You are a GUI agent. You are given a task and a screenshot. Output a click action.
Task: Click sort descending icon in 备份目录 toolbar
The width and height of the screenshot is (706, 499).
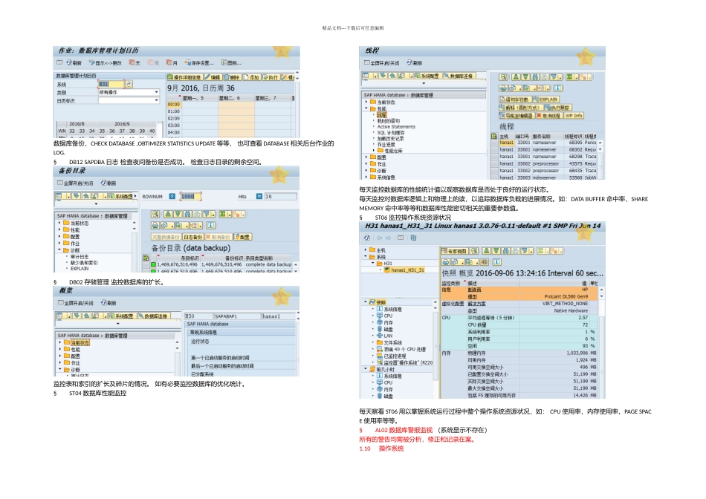(x=178, y=214)
